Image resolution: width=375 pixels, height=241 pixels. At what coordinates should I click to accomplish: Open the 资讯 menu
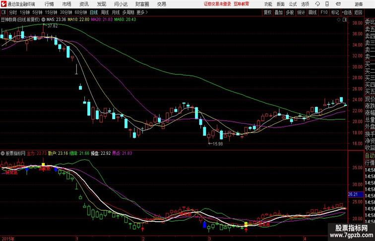click(x=84, y=4)
